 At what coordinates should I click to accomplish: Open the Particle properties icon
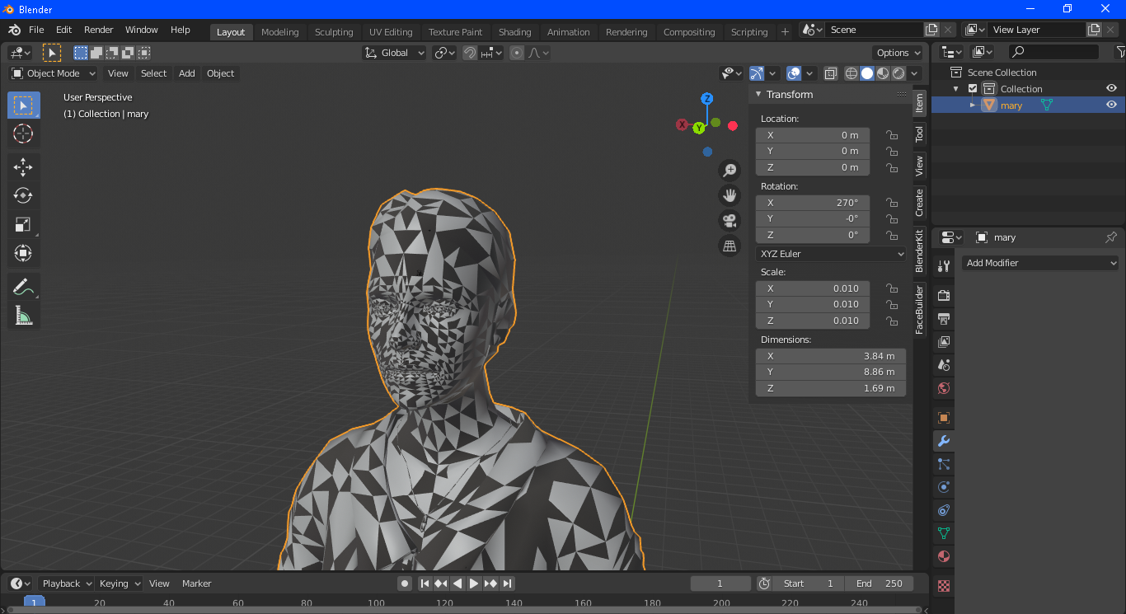944,464
